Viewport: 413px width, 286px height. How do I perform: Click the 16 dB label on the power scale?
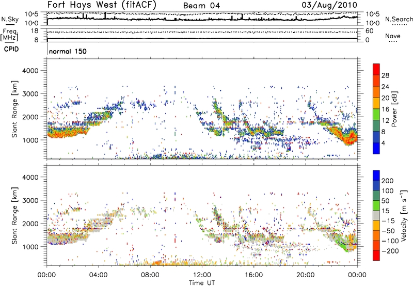385,109
